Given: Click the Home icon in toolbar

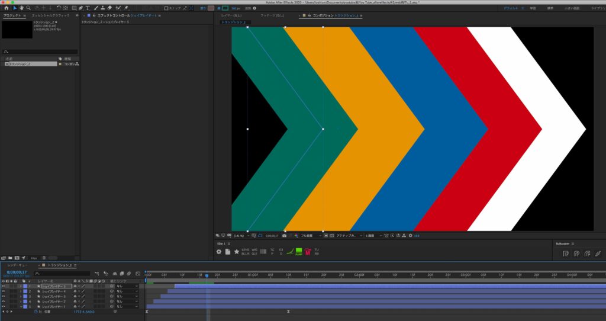Looking at the screenshot, I should (6, 8).
